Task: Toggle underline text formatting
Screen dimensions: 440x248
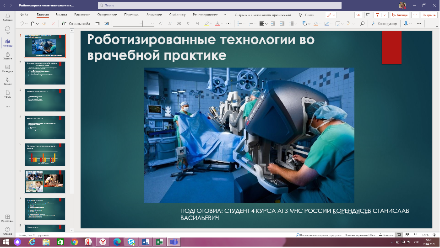Action: point(197,24)
